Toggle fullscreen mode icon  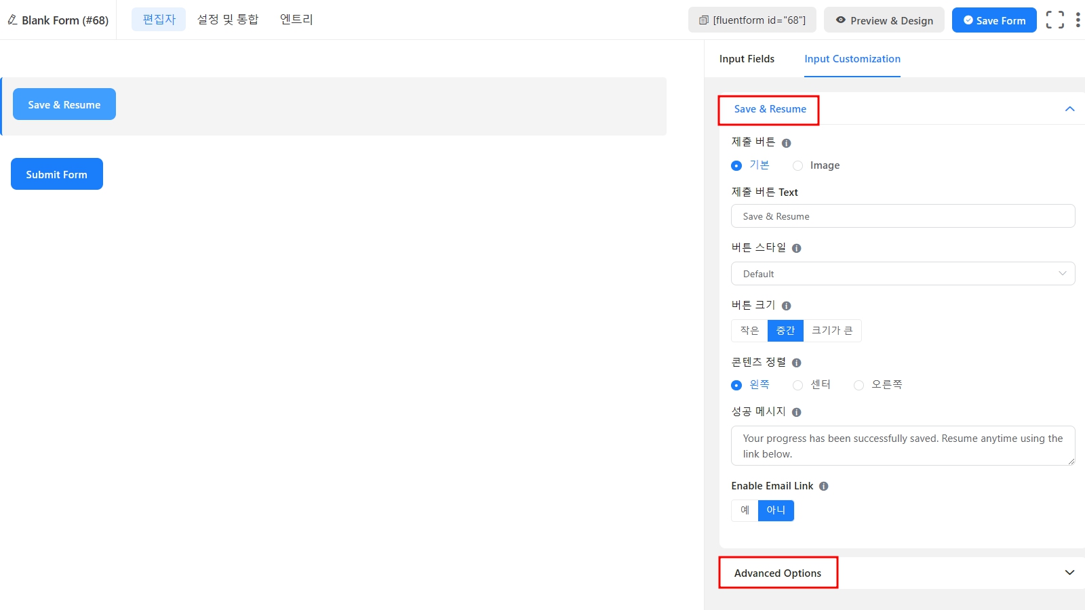(1054, 20)
